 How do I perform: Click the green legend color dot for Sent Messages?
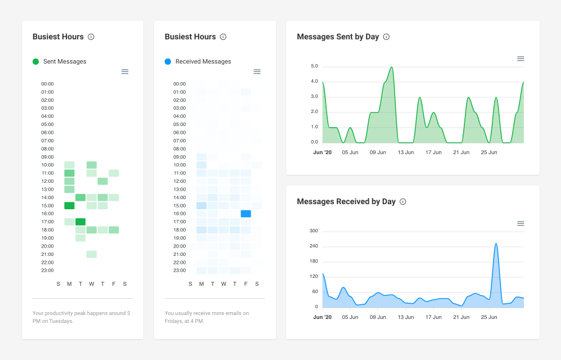[x=35, y=61]
